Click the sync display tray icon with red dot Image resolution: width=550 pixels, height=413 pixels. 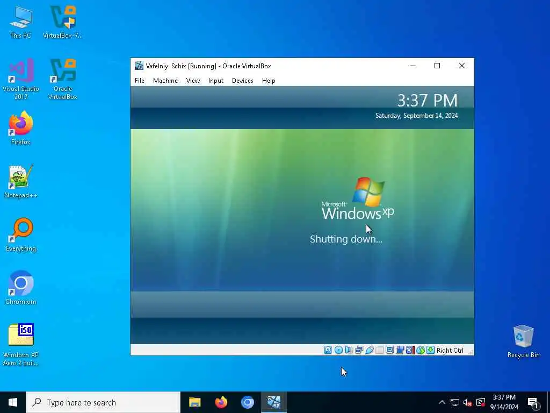481,402
